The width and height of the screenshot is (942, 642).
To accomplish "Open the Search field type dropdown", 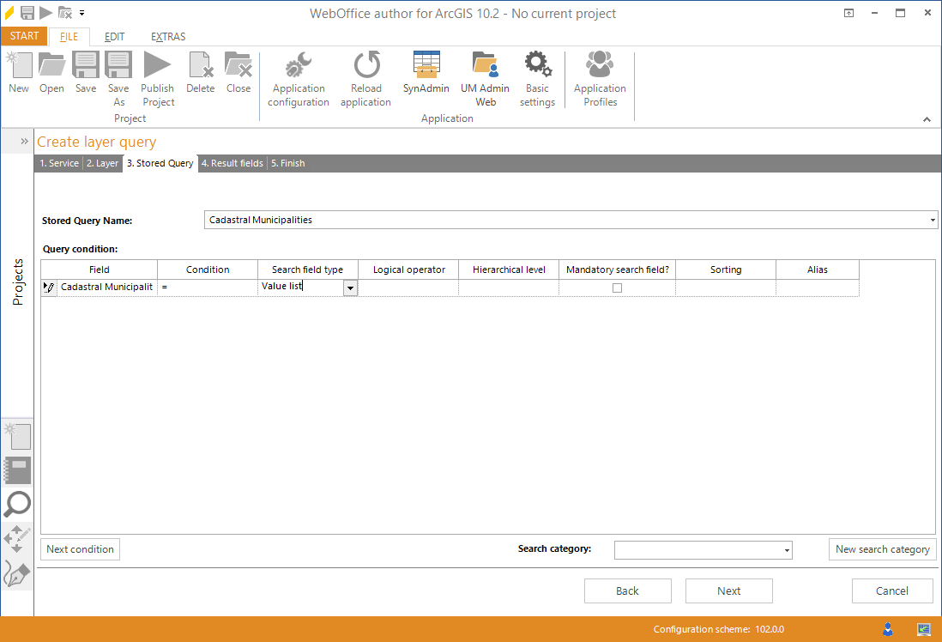I will [x=349, y=288].
